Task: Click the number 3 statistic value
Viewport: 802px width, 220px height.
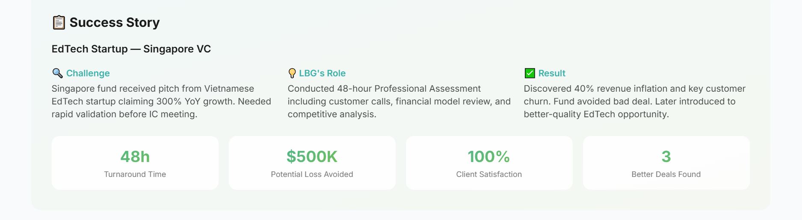Action: pos(666,157)
